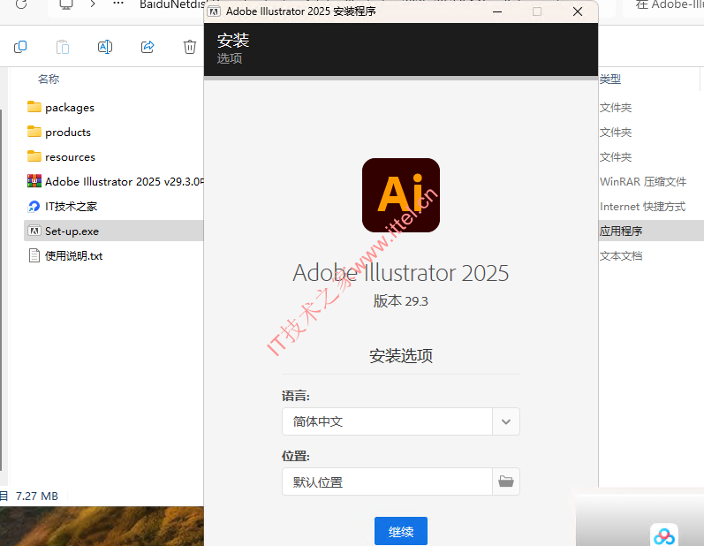The height and width of the screenshot is (546, 704).
Task: Click the 简体中文 language combo box
Action: (400, 421)
